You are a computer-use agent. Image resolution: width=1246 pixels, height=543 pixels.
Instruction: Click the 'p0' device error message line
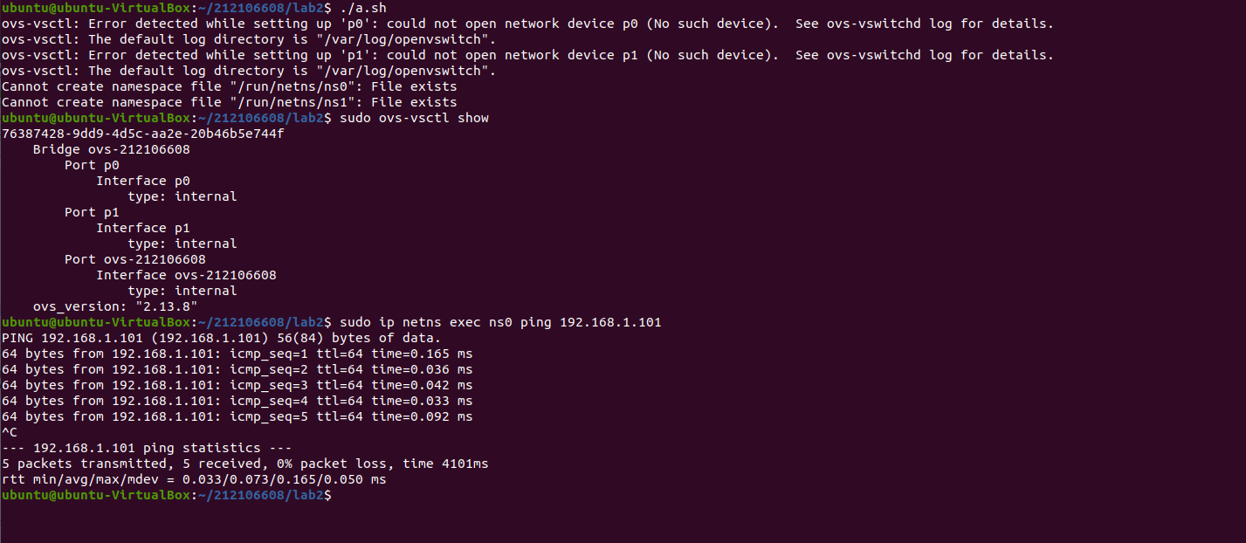tap(527, 24)
